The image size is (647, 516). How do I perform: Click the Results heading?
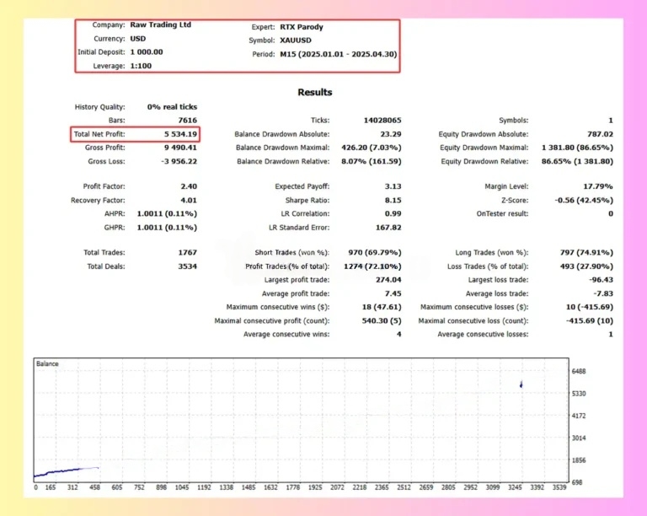pyautogui.click(x=314, y=92)
